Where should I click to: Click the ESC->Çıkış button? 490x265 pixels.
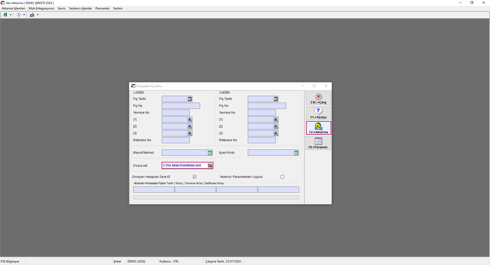click(x=318, y=98)
